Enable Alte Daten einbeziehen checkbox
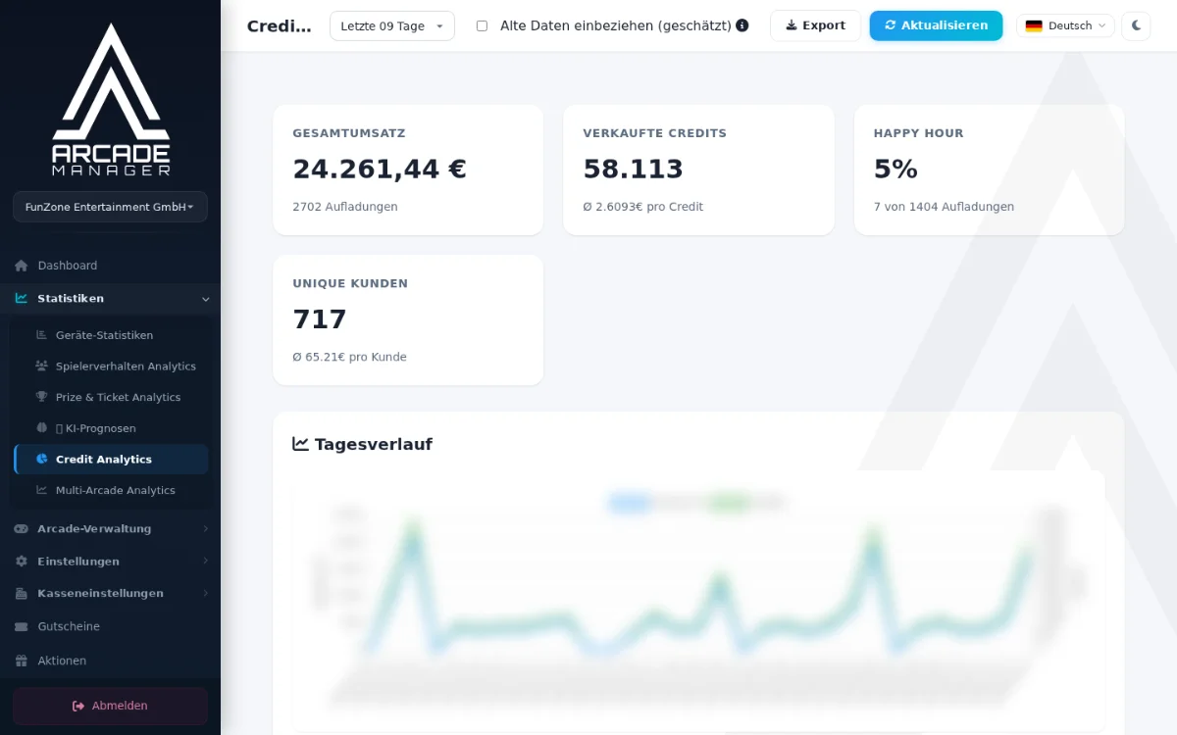The height and width of the screenshot is (735, 1177). [482, 25]
